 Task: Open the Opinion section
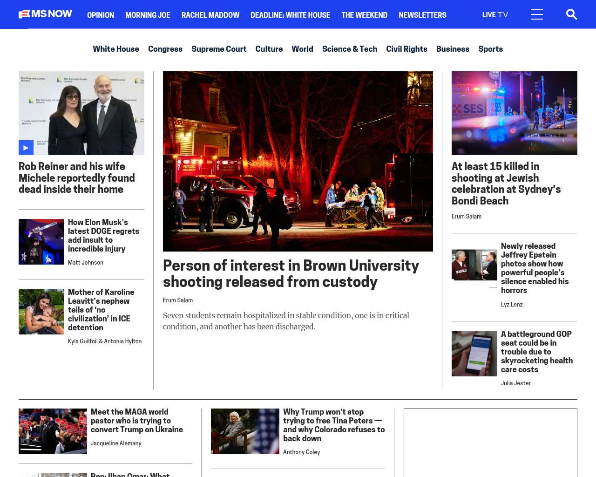[101, 15]
